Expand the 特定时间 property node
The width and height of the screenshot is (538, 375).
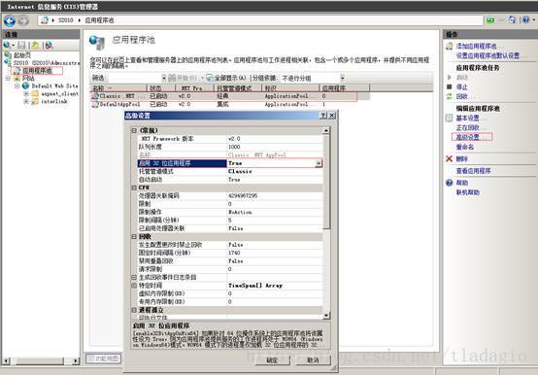point(134,286)
